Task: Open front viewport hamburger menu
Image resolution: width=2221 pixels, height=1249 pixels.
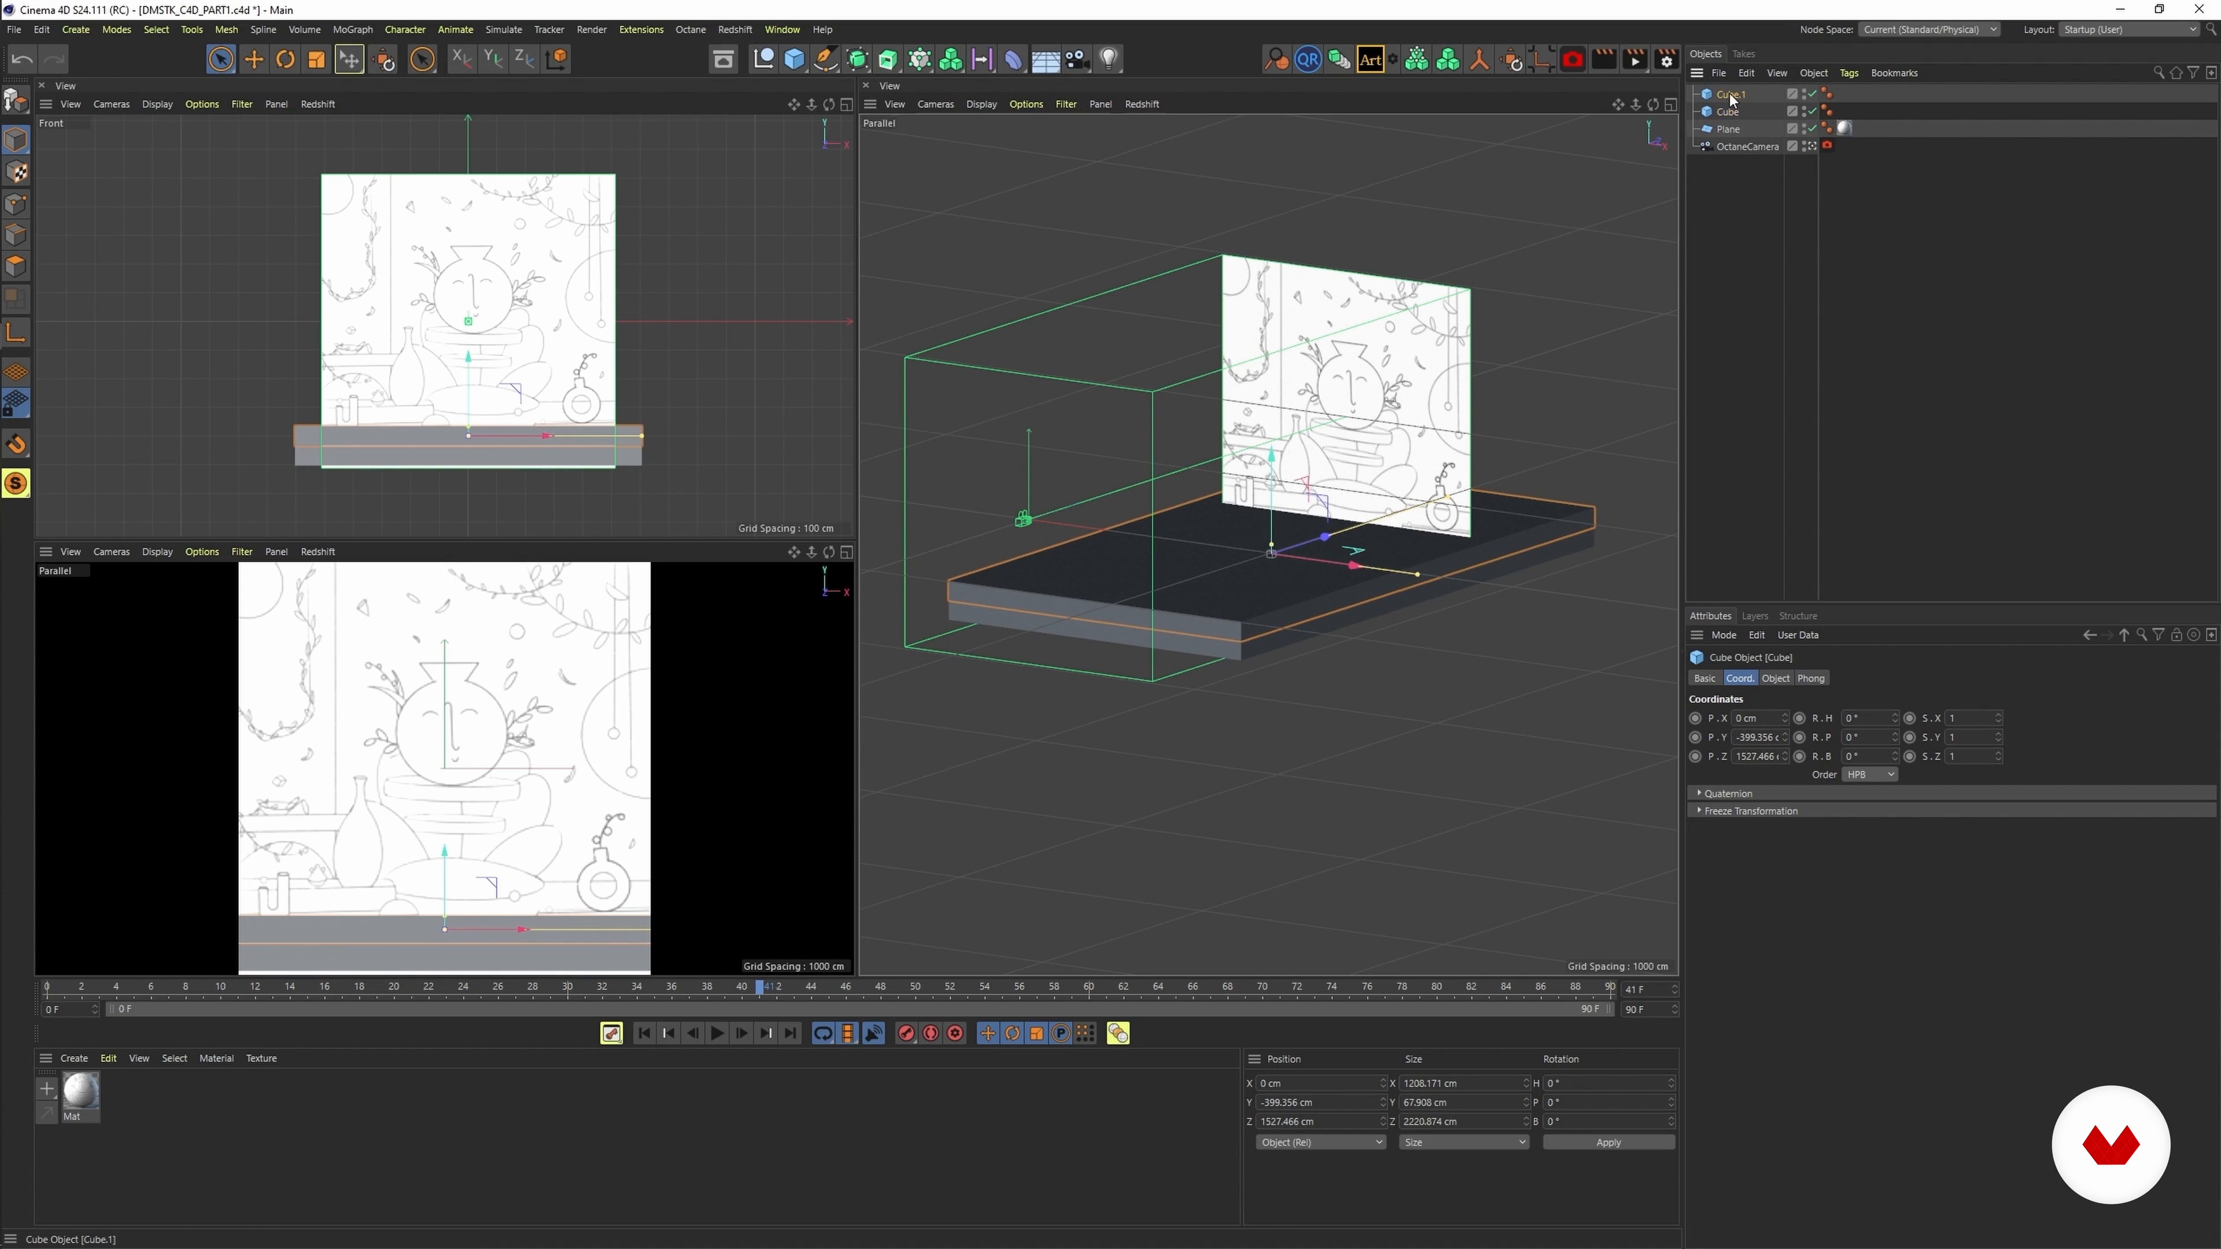Action: (x=46, y=104)
